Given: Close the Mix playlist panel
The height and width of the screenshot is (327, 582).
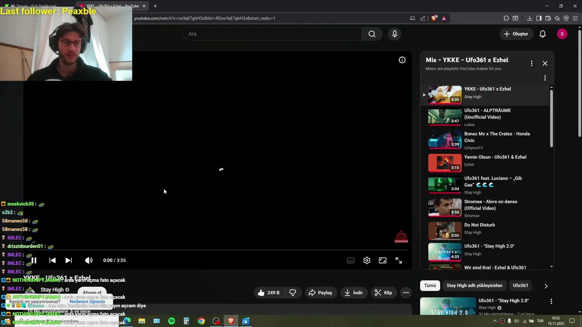Looking at the screenshot, I should [x=545, y=64].
